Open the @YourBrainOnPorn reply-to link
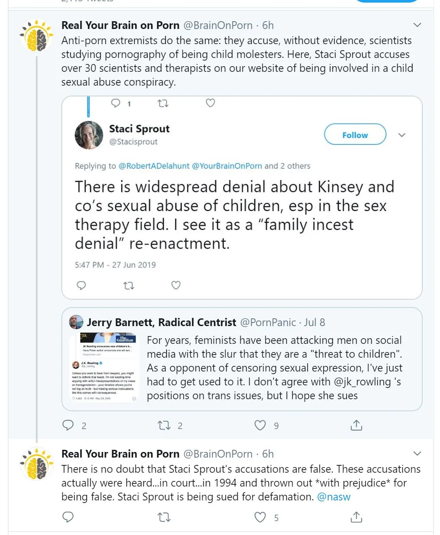 click(227, 166)
